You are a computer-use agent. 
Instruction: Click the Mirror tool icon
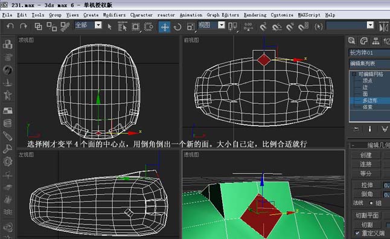[384, 27]
